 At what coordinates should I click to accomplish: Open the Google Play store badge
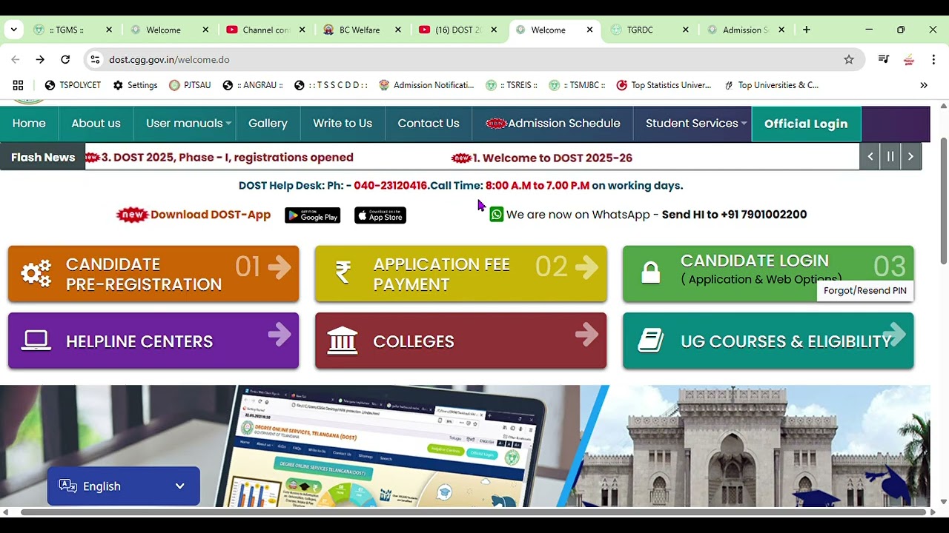pos(312,215)
